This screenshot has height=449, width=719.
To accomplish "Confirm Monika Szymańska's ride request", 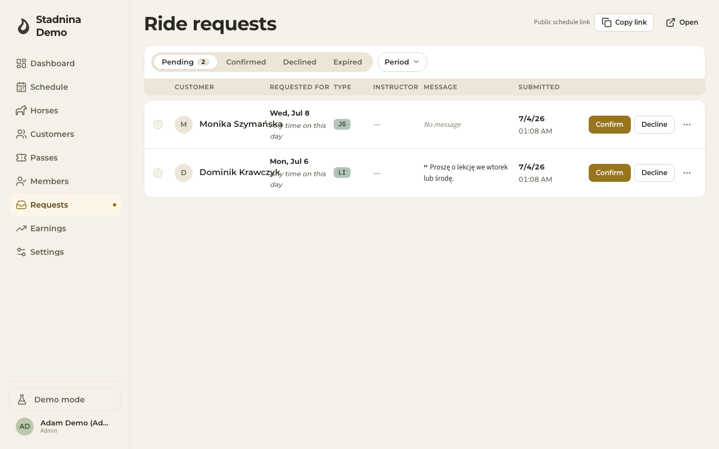I will tap(609, 125).
